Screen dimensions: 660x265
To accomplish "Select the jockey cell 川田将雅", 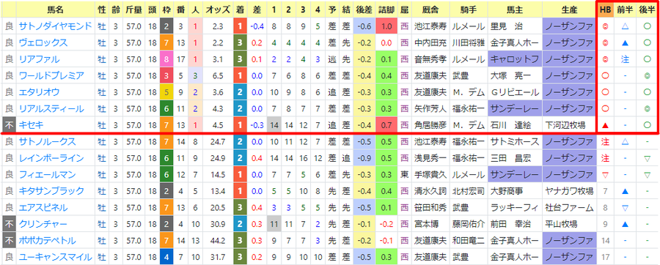I will point(469,43).
